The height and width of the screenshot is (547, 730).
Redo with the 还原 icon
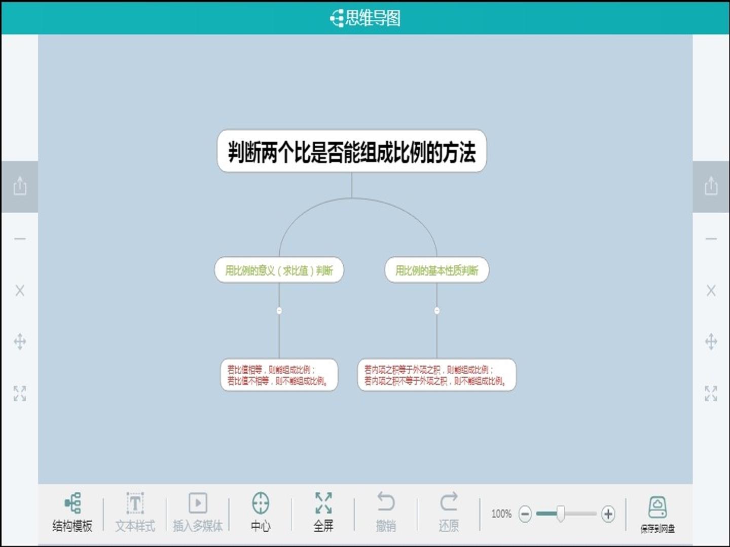(x=449, y=512)
